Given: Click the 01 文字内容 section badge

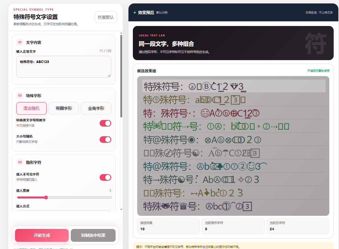Looking at the screenshot, I should pos(20,42).
